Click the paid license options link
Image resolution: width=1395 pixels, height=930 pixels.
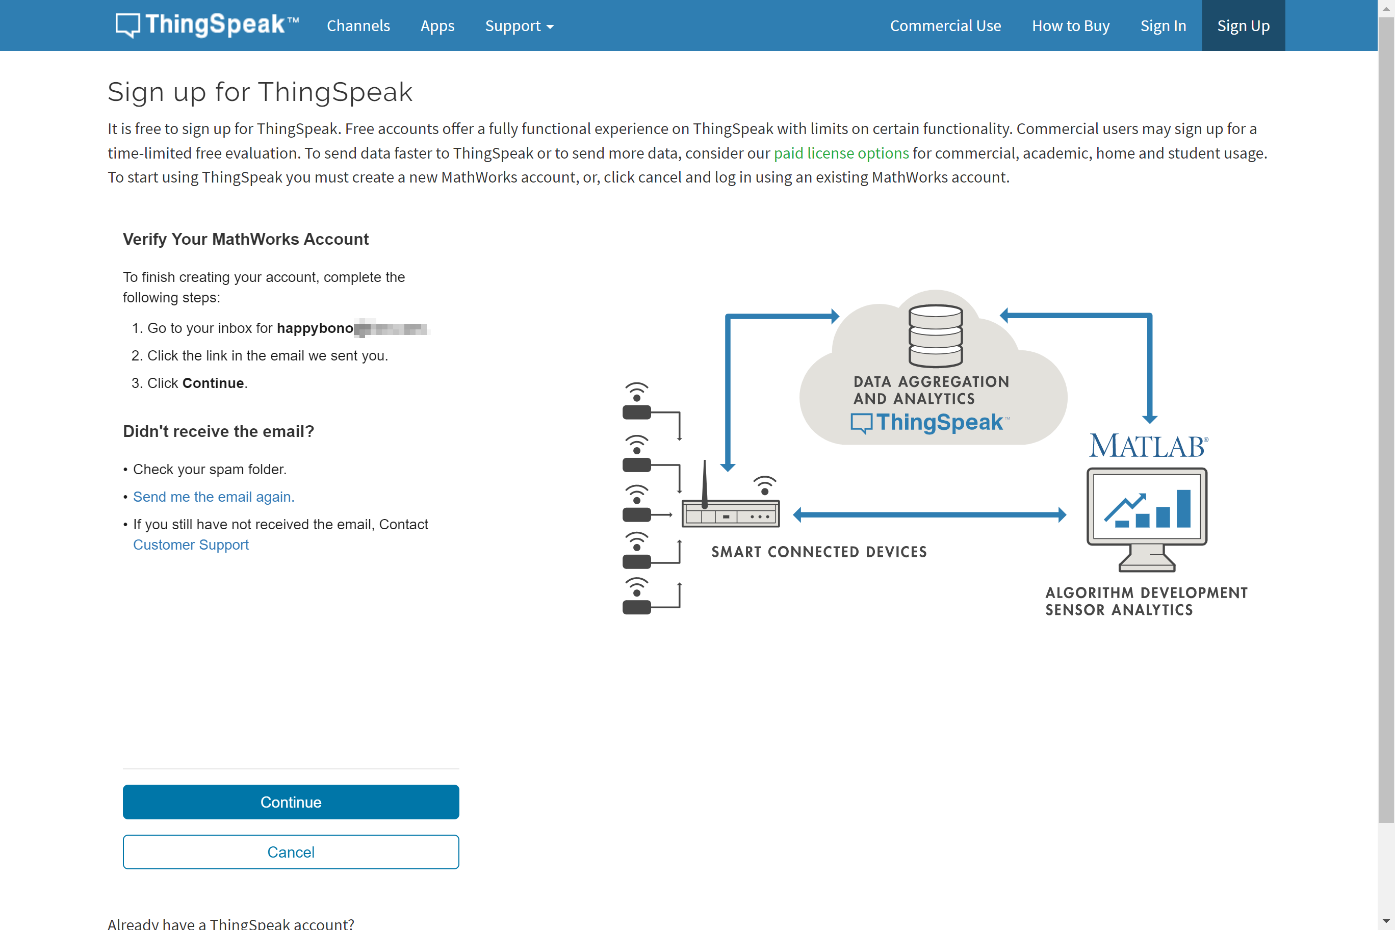pos(841,152)
